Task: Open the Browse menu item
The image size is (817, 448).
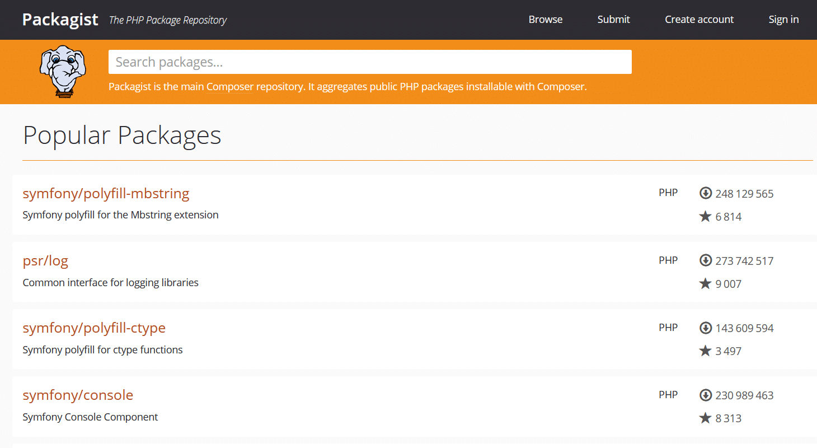Action: point(545,20)
